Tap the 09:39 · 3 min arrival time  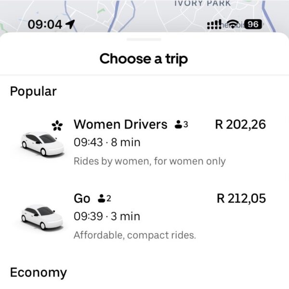[106, 216]
